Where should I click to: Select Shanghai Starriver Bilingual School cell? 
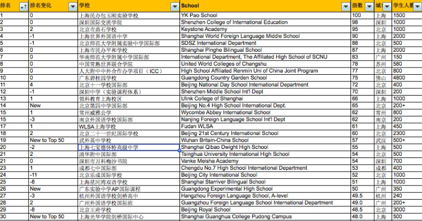click(266, 182)
